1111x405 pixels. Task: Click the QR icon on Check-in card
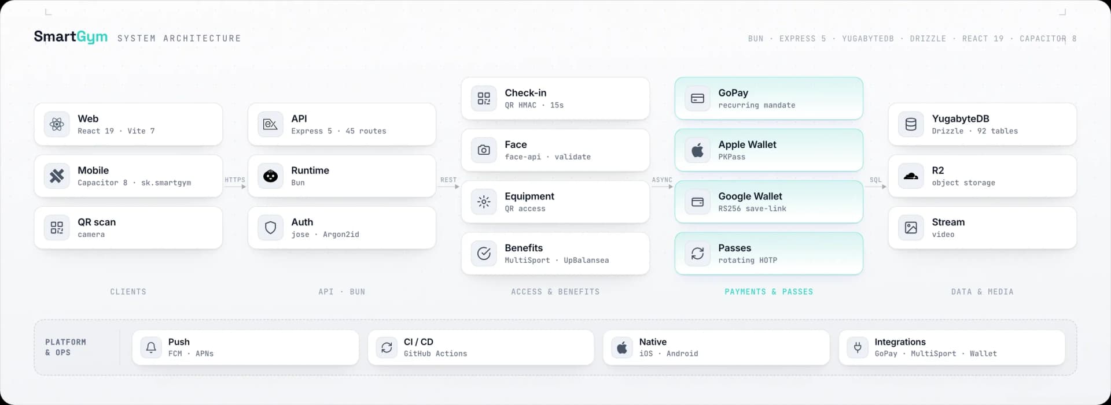click(484, 98)
